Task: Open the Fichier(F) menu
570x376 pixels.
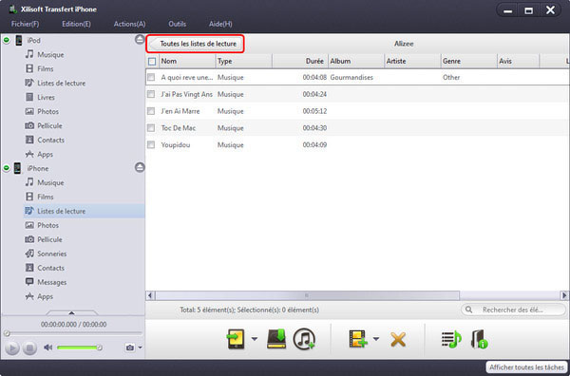Action: [x=25, y=24]
